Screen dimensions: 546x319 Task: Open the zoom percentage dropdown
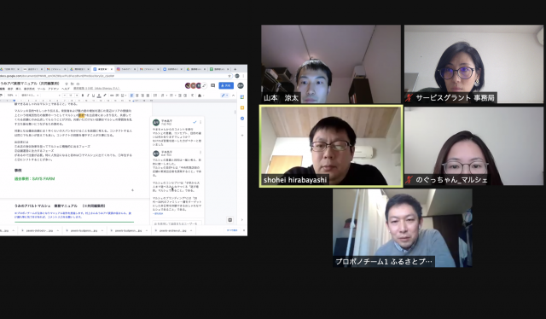coord(11,96)
